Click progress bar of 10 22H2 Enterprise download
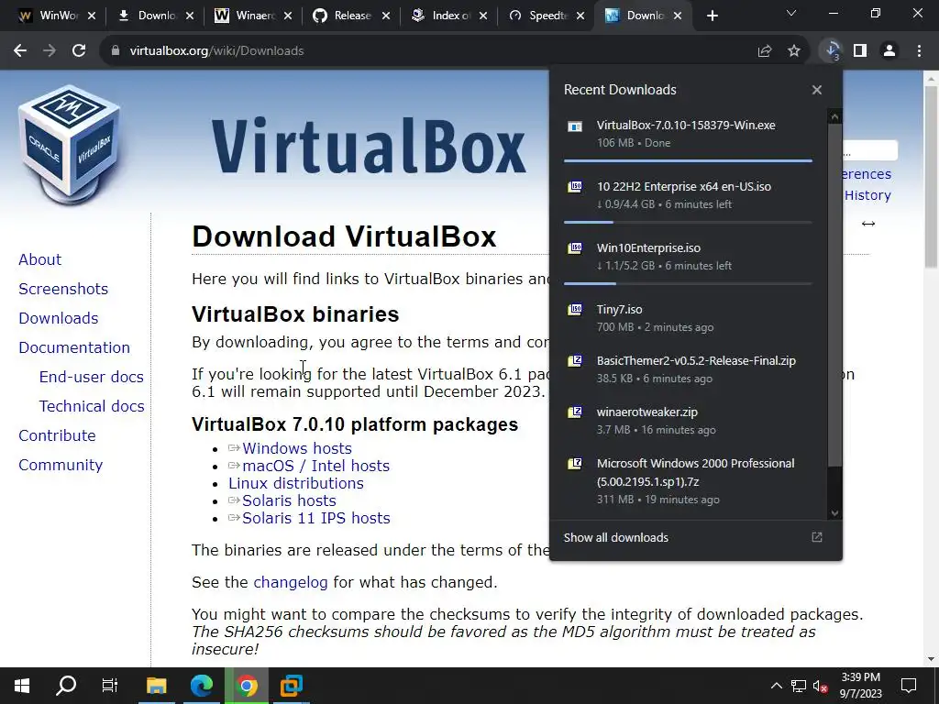Screen dimensions: 939x704 [688, 222]
